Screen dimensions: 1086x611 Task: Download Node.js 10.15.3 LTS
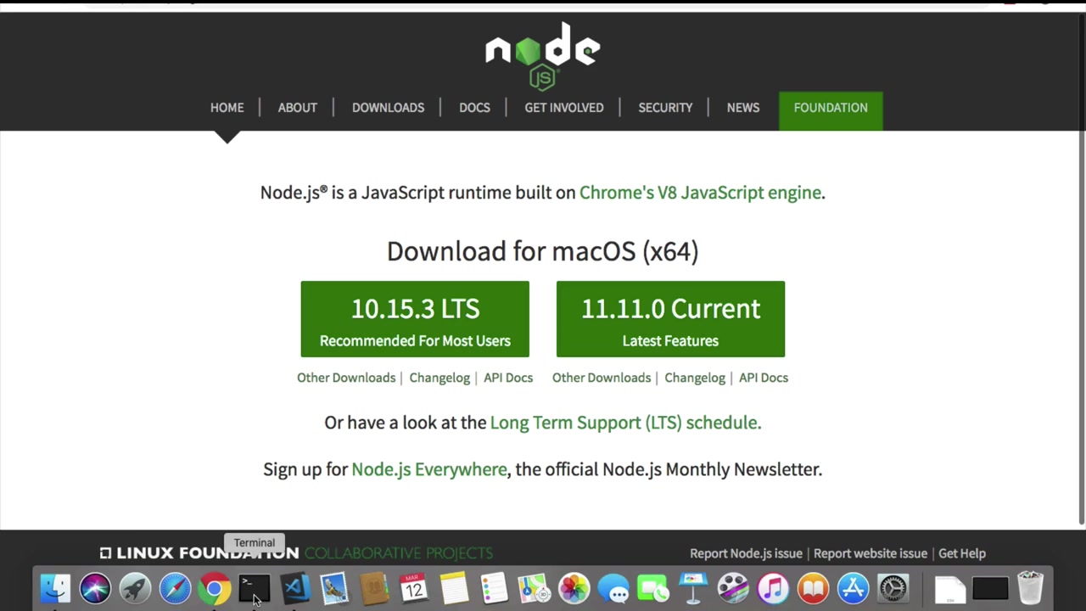(415, 319)
